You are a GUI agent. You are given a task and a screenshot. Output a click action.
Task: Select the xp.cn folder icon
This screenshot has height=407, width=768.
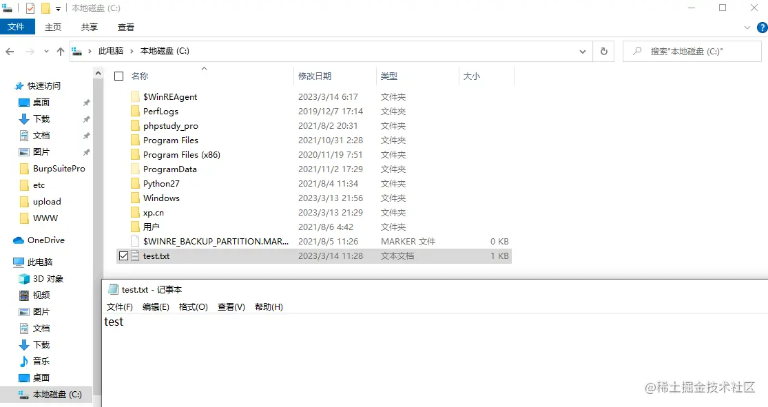pos(135,212)
